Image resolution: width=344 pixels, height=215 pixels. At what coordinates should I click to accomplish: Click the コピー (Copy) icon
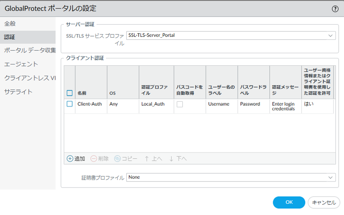point(118,159)
